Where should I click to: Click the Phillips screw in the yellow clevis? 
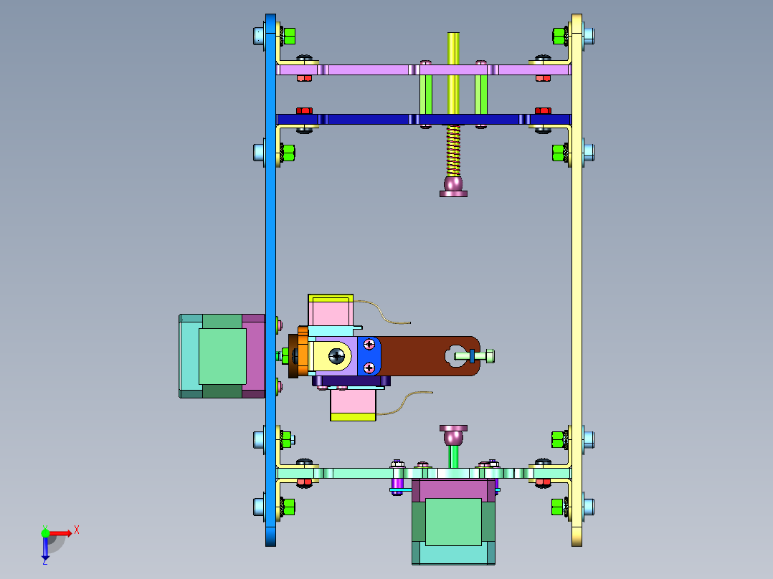click(x=337, y=355)
